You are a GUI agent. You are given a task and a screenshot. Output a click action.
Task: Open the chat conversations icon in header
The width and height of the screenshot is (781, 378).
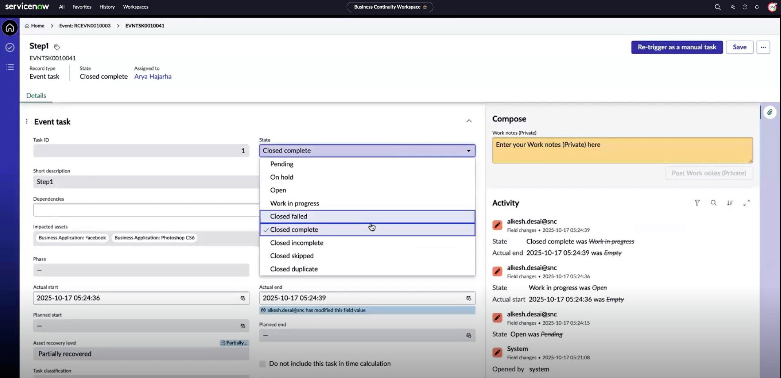[733, 7]
